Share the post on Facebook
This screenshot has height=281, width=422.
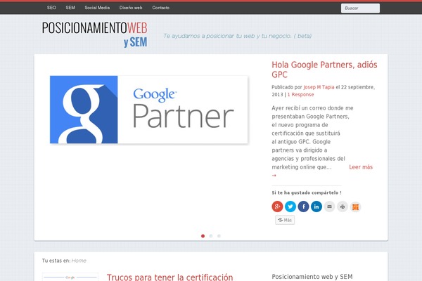point(303,207)
